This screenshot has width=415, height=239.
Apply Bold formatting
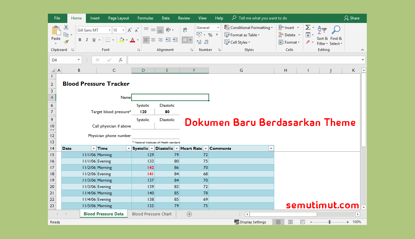(80, 40)
